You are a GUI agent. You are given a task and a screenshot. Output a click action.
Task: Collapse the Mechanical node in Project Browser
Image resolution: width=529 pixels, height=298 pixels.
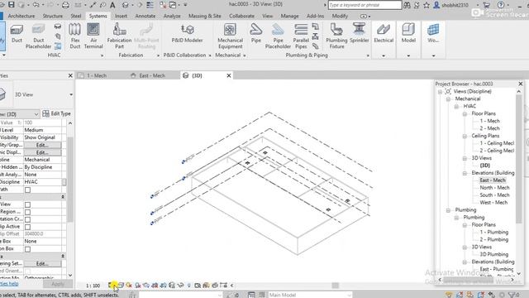click(448, 99)
